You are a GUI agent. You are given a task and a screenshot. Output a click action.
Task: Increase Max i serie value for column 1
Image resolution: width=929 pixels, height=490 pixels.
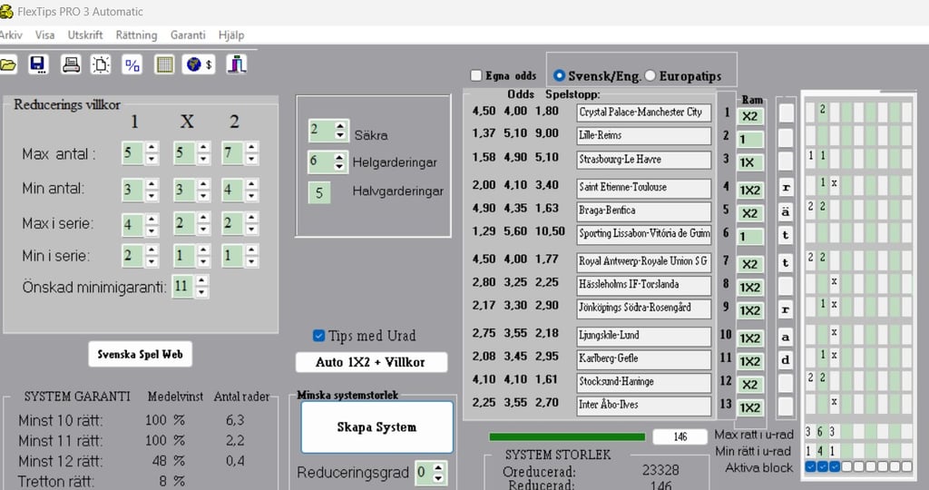coord(152,218)
